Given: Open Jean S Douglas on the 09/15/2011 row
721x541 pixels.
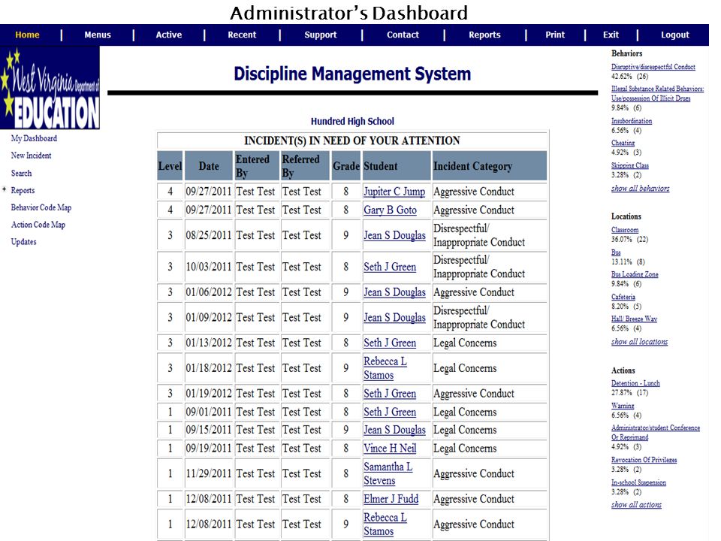Looking at the screenshot, I should tap(394, 430).
